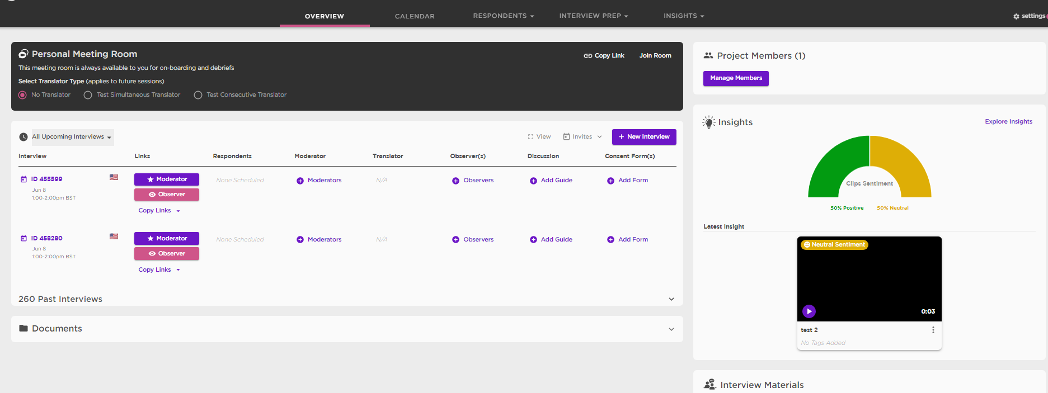Click the Interview Materials icon
This screenshot has width=1048, height=393.
(x=710, y=385)
